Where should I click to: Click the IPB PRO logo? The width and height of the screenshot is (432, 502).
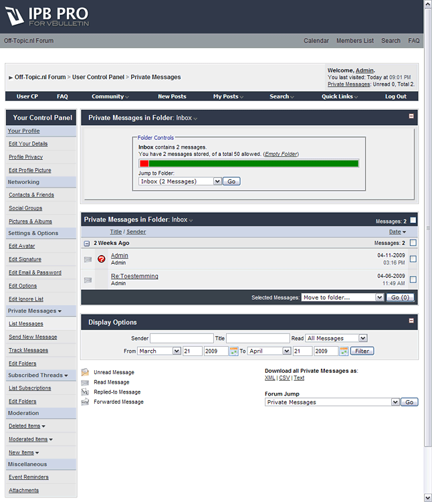(47, 16)
